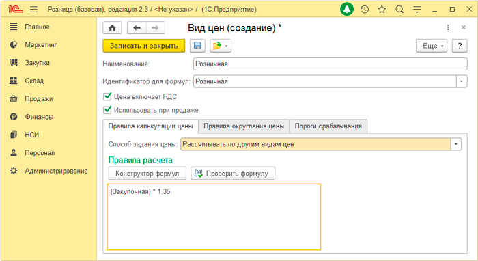
Task: Open the service menu lines icon
Action: coord(417,10)
